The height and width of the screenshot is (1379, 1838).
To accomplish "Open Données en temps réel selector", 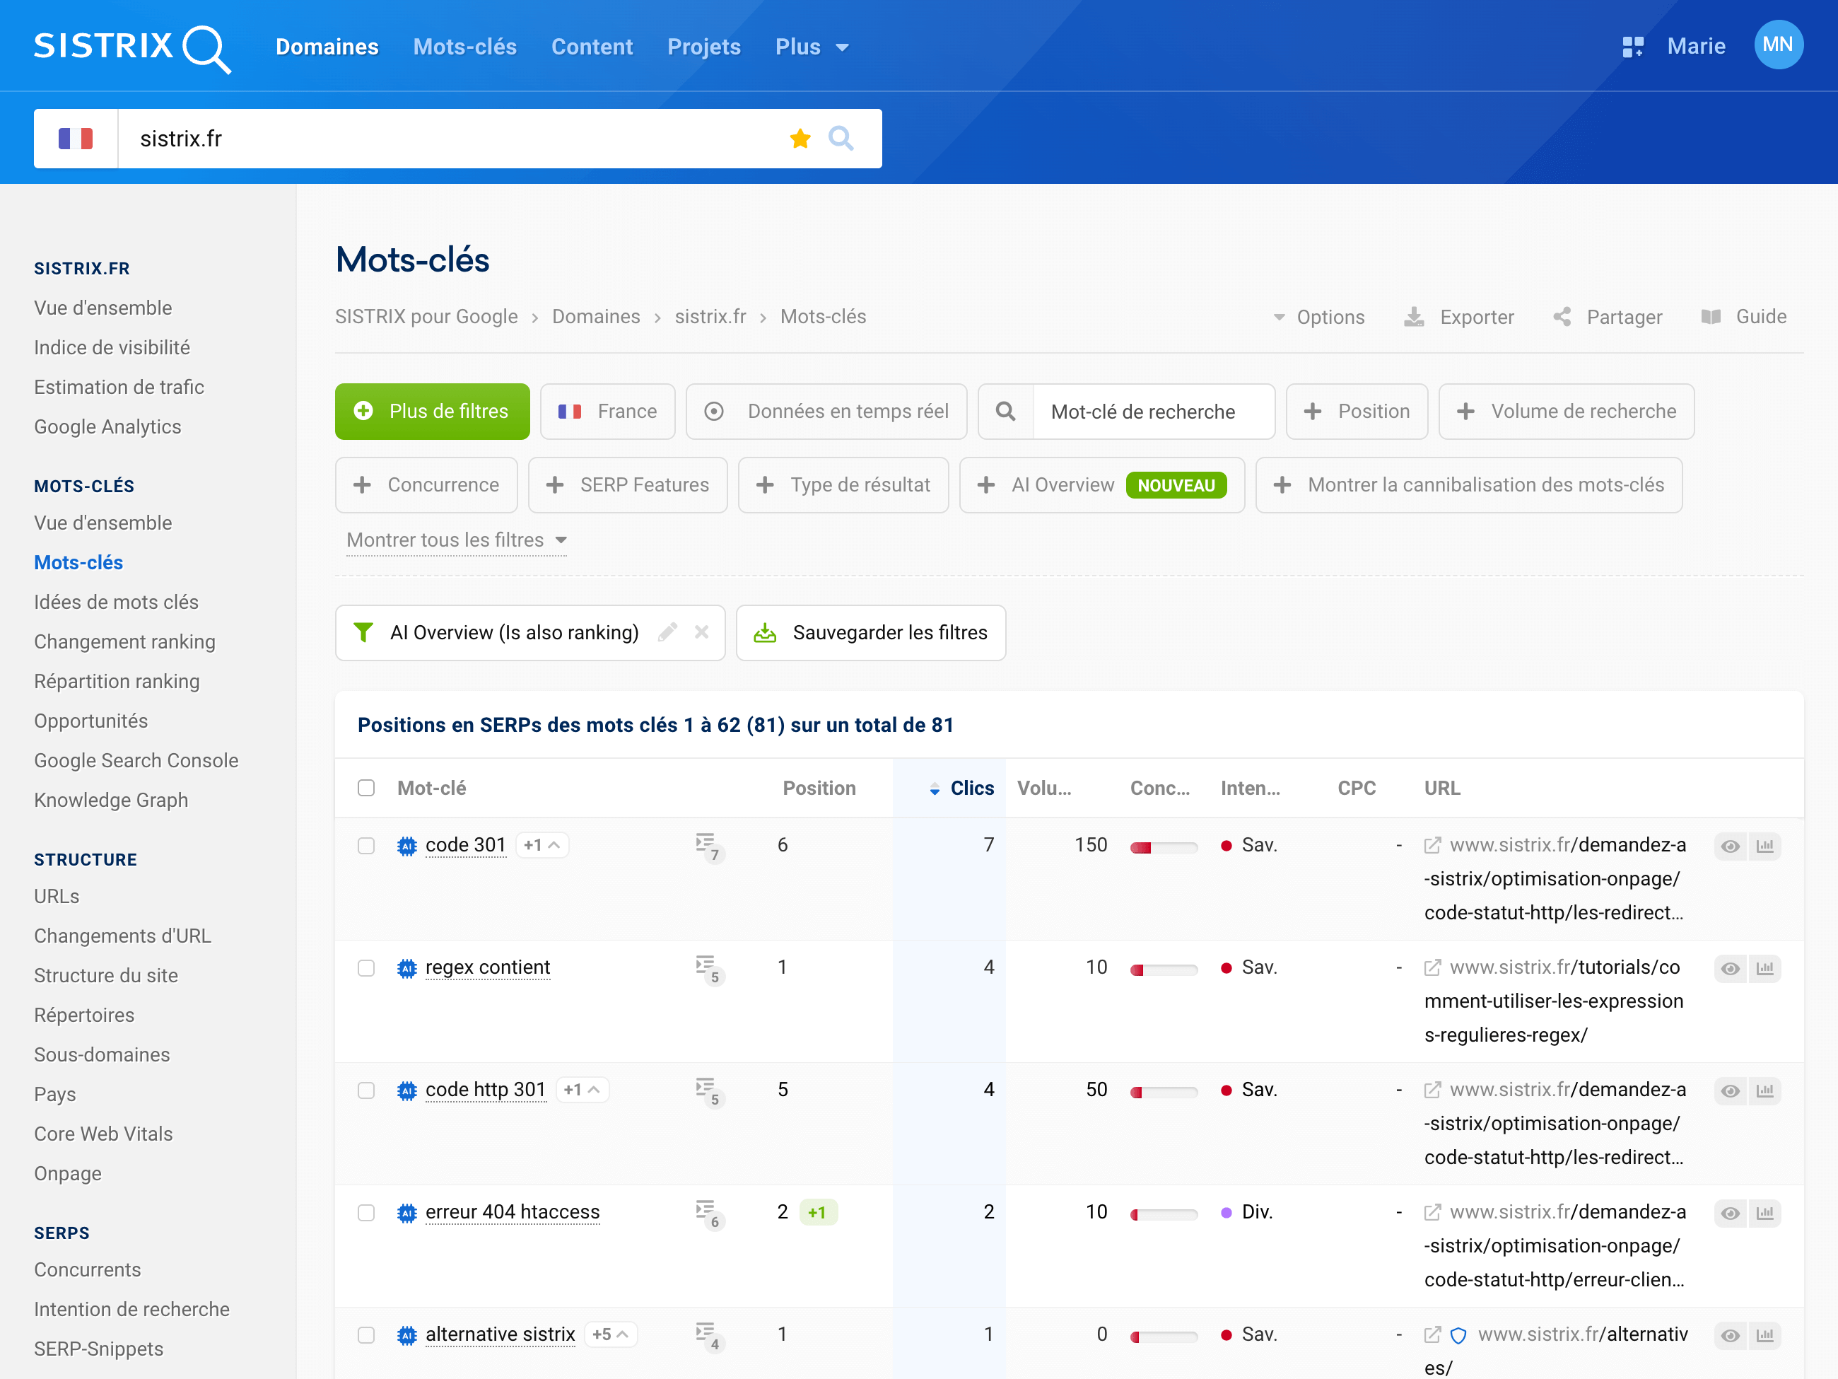I will (x=826, y=412).
